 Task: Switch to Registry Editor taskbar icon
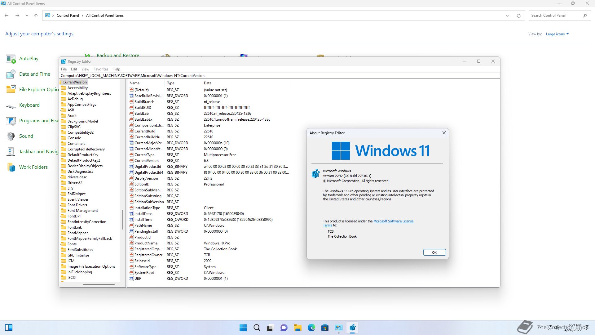[352, 328]
